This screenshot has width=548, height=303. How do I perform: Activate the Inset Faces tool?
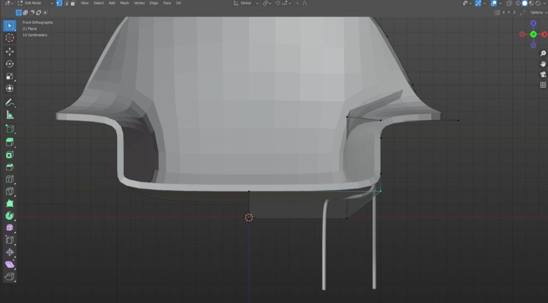9,155
